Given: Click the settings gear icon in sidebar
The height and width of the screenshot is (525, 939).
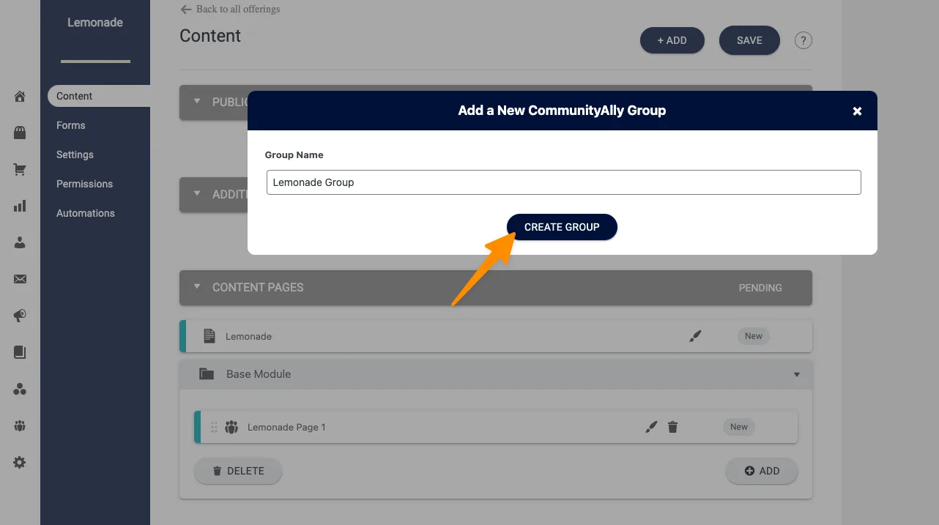Looking at the screenshot, I should 20,463.
